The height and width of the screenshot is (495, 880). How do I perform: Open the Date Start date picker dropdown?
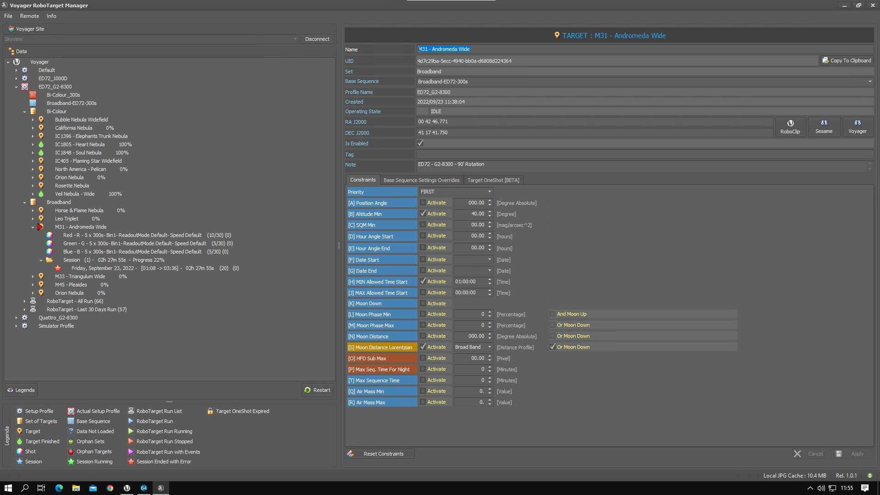tap(489, 259)
